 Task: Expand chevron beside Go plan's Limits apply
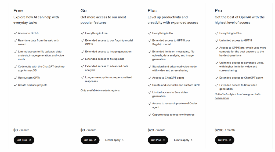coord(123,140)
